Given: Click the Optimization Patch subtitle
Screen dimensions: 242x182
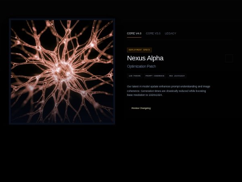Looking at the screenshot, I should coord(141,66).
